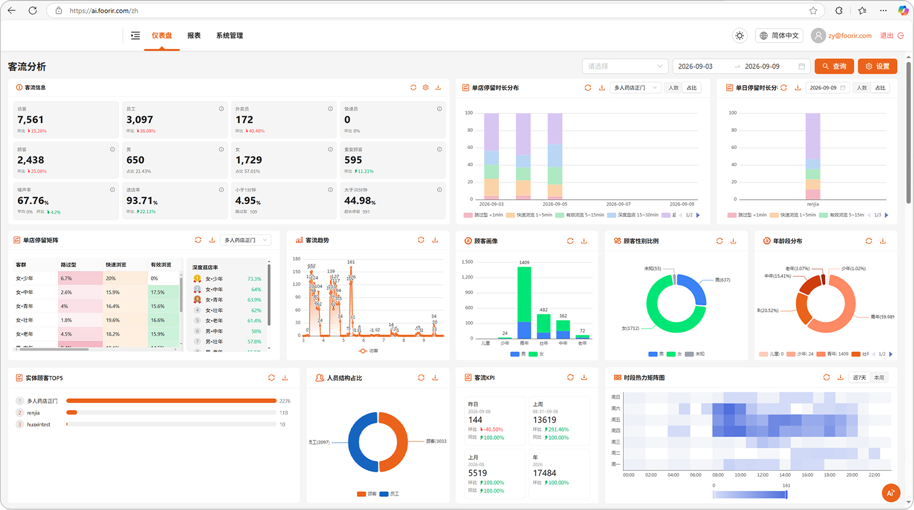Screen dimensions: 914x510
Task: Log out via 退出 link
Action: pos(892,36)
